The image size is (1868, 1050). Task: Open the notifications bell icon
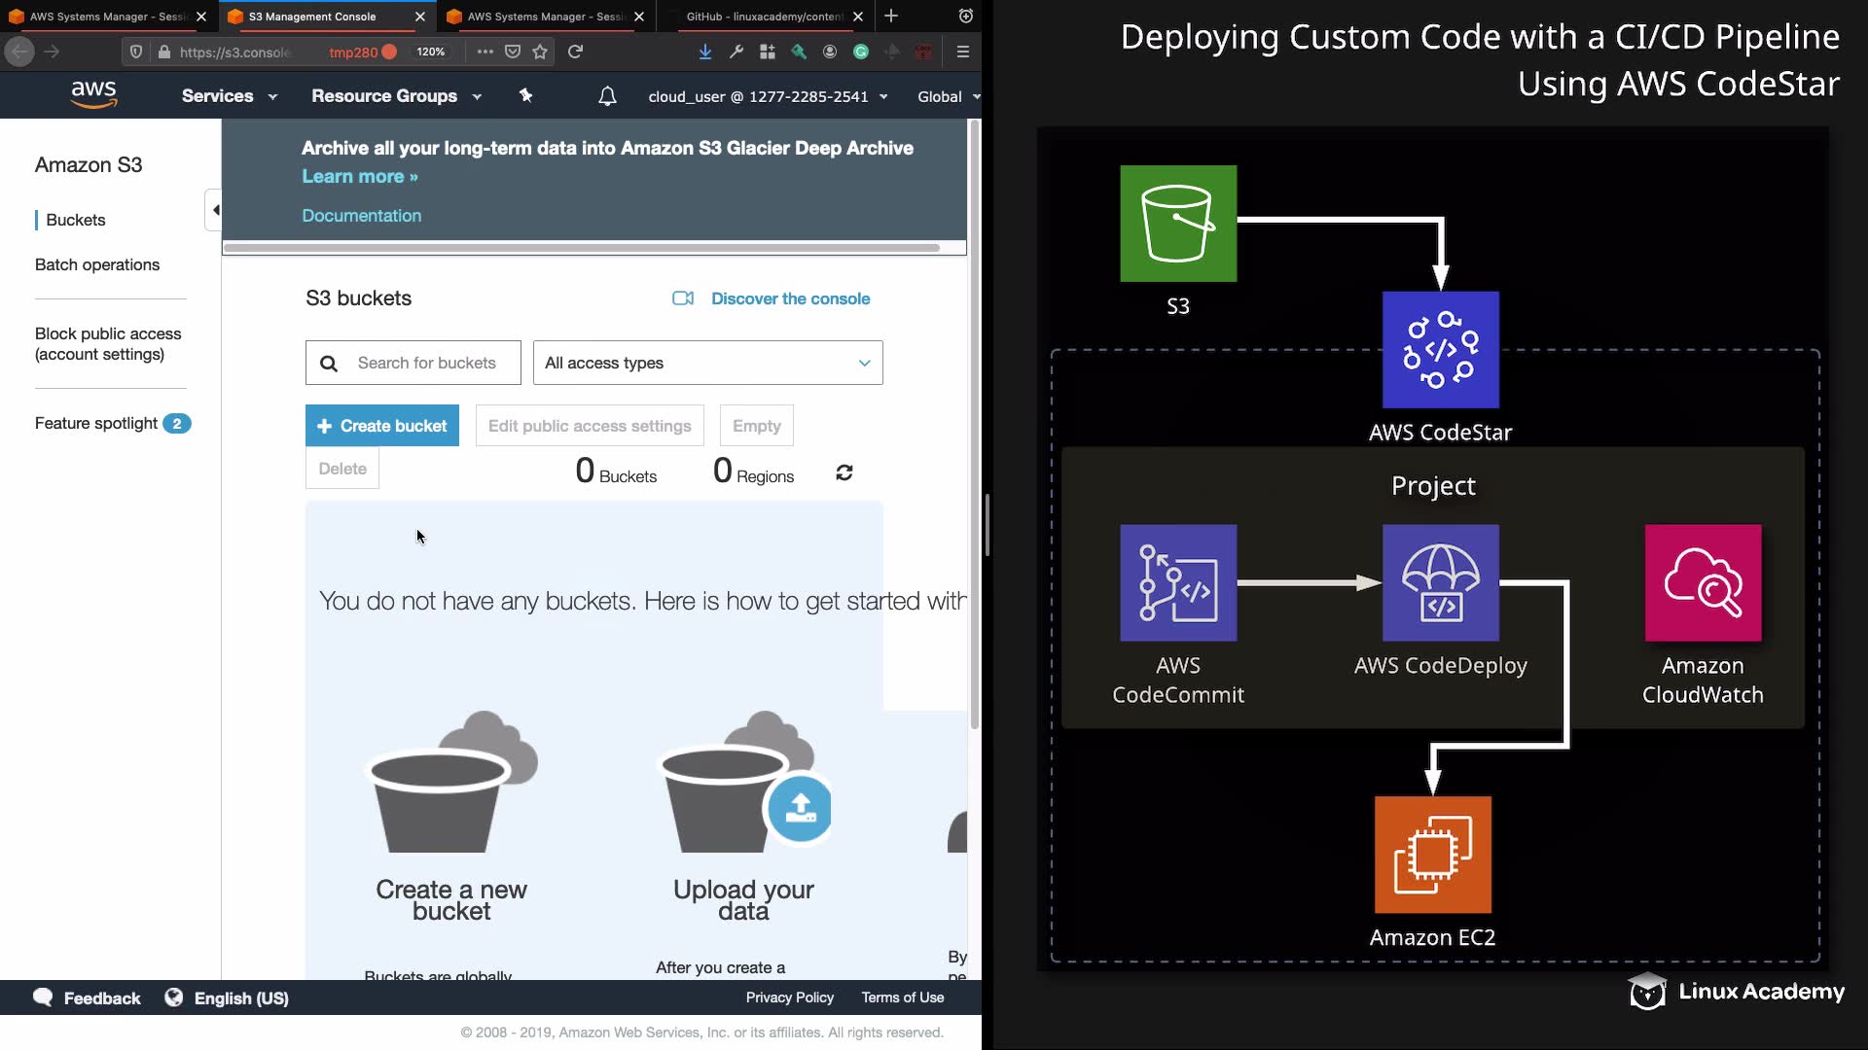click(607, 96)
